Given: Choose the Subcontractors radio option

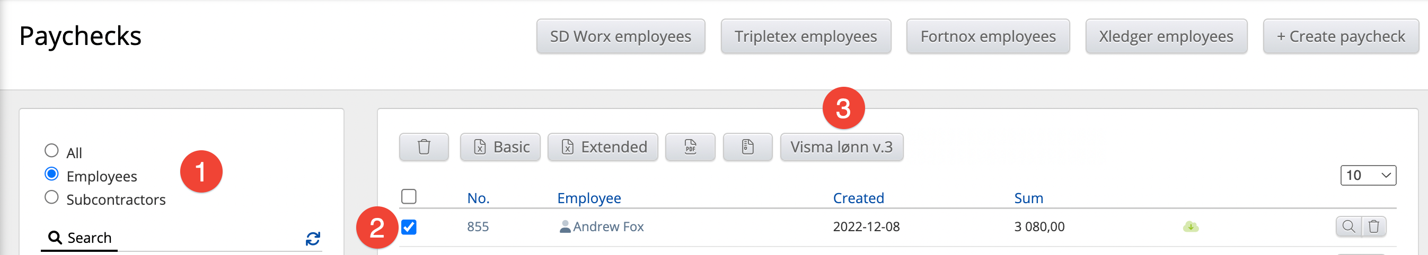Looking at the screenshot, I should (x=51, y=197).
